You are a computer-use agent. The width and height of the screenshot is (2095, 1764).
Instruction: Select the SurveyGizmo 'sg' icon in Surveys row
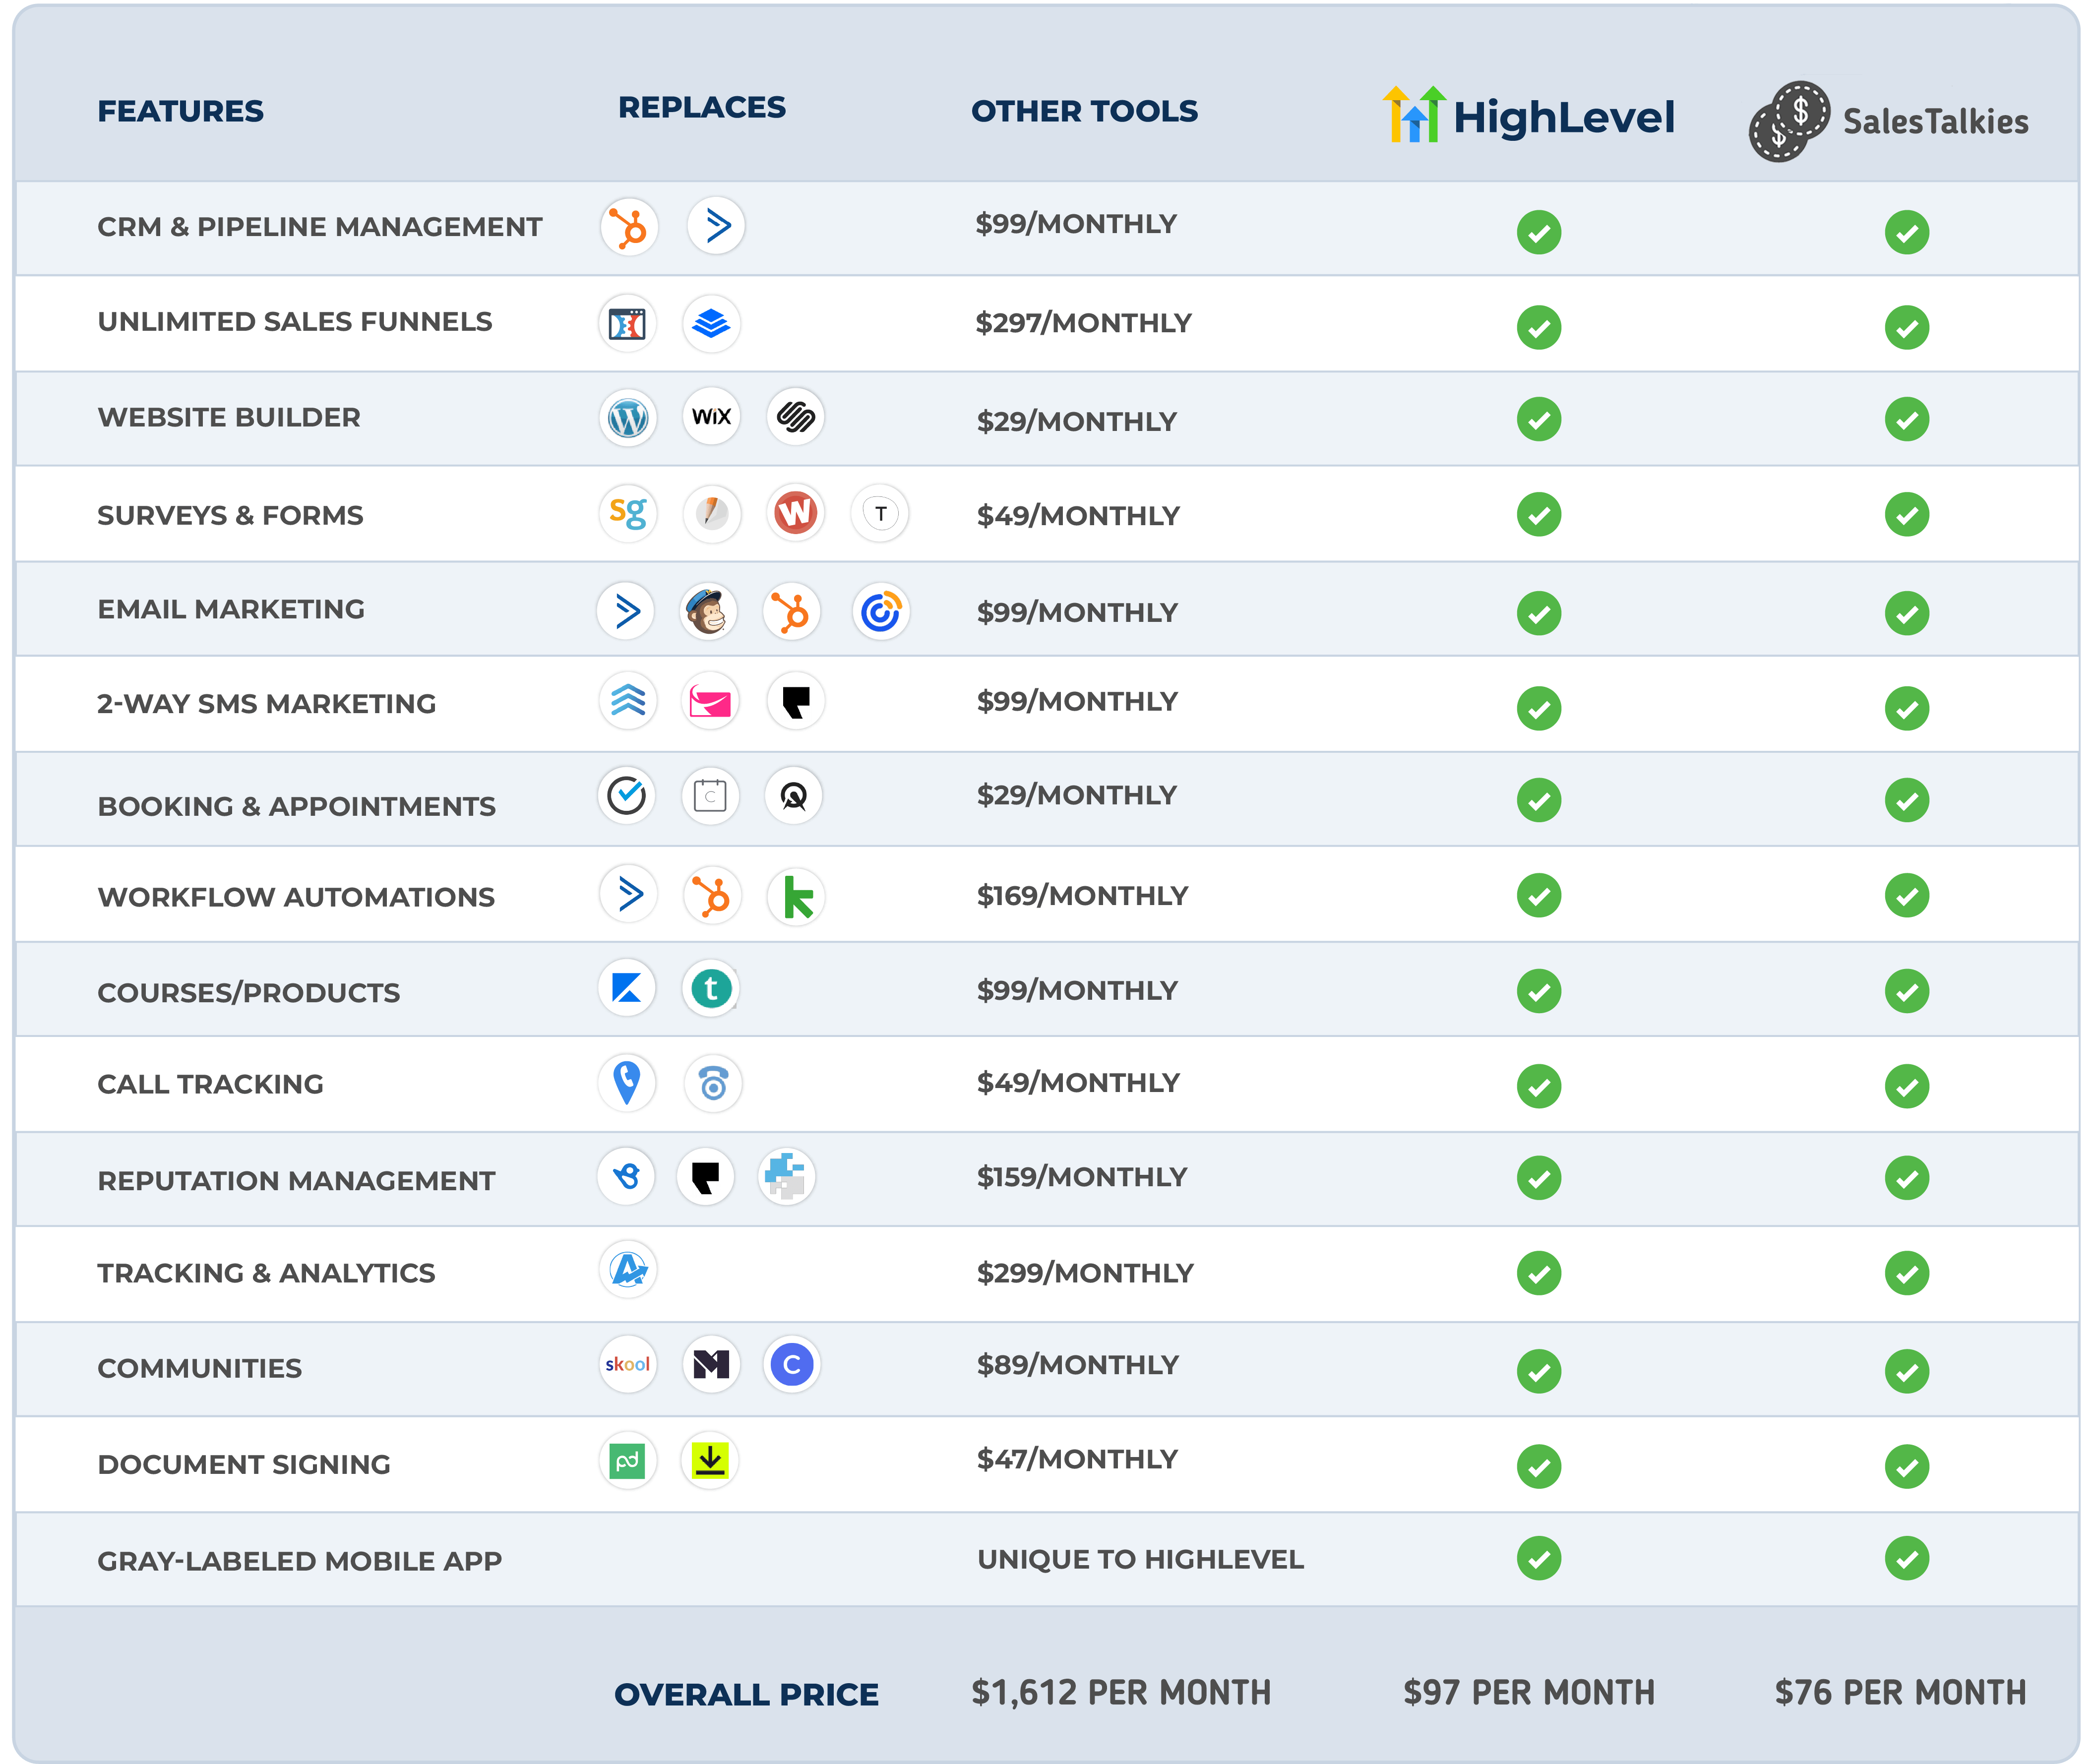pyautogui.click(x=628, y=513)
